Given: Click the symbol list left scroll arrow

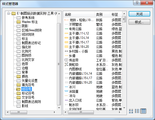Looking at the screenshot, I should coord(65,112).
